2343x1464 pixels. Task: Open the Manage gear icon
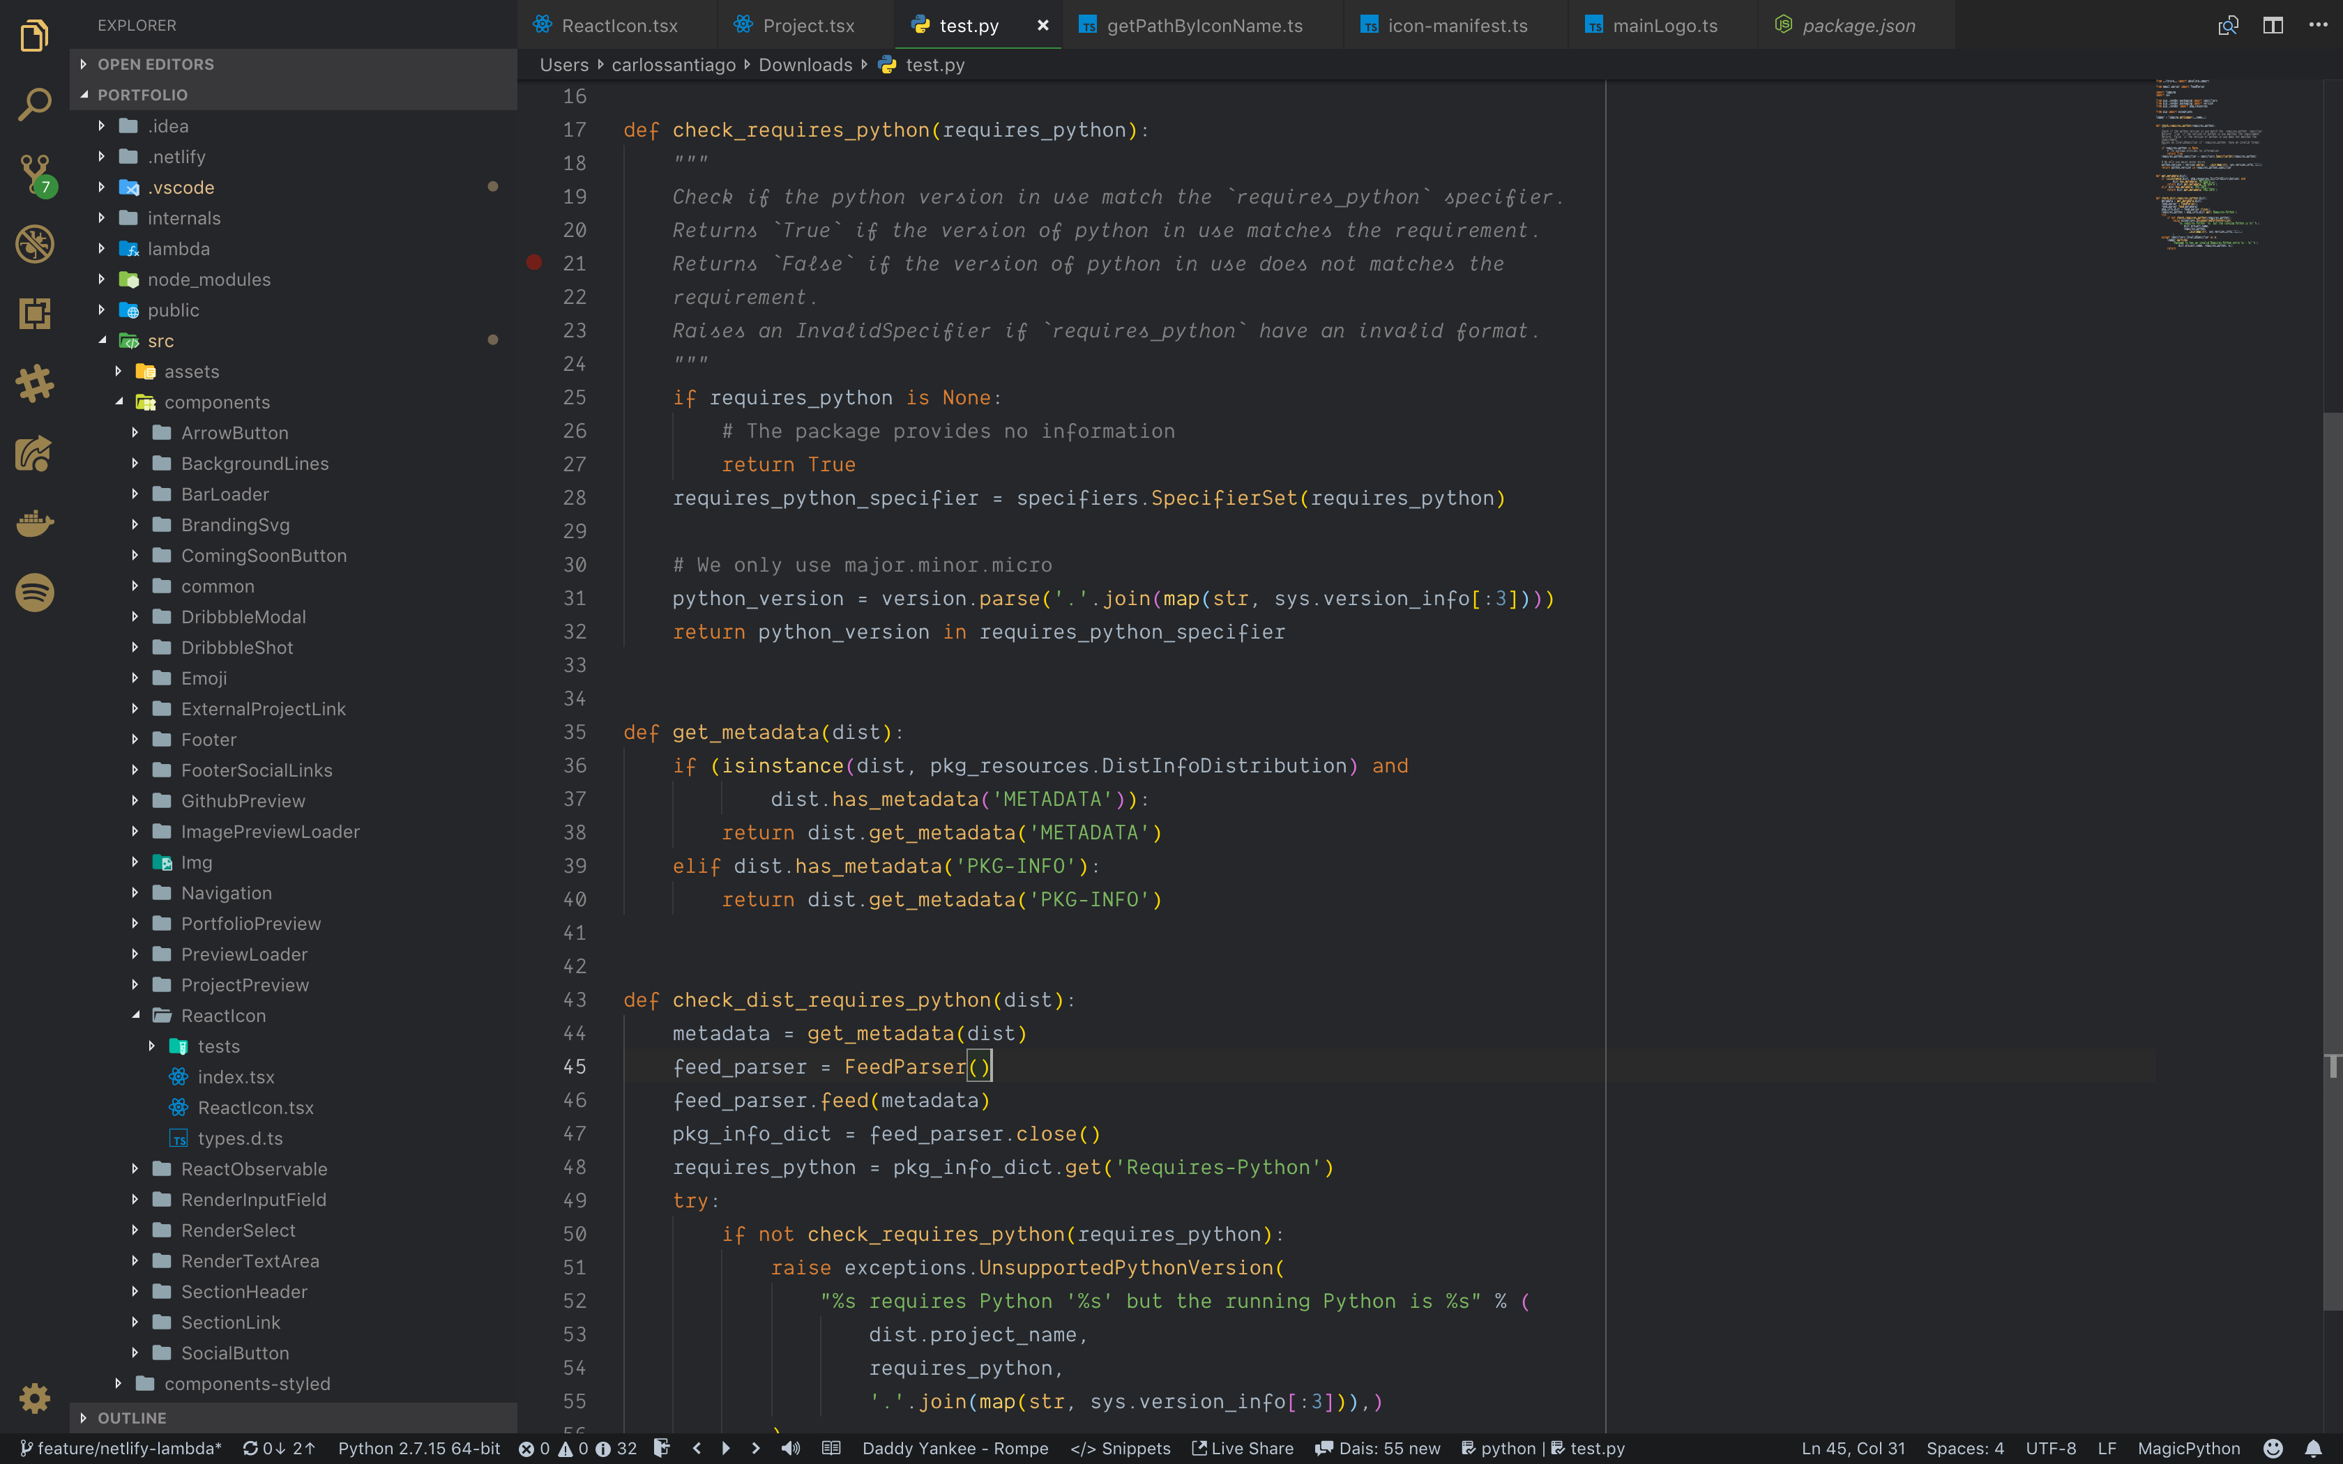(x=35, y=1397)
